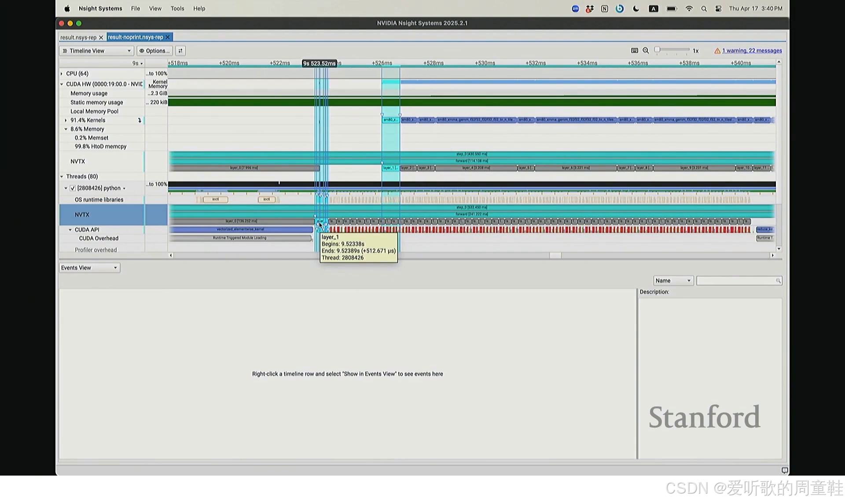
Task: Switch to the result.nsys-rep tab
Action: (78, 37)
